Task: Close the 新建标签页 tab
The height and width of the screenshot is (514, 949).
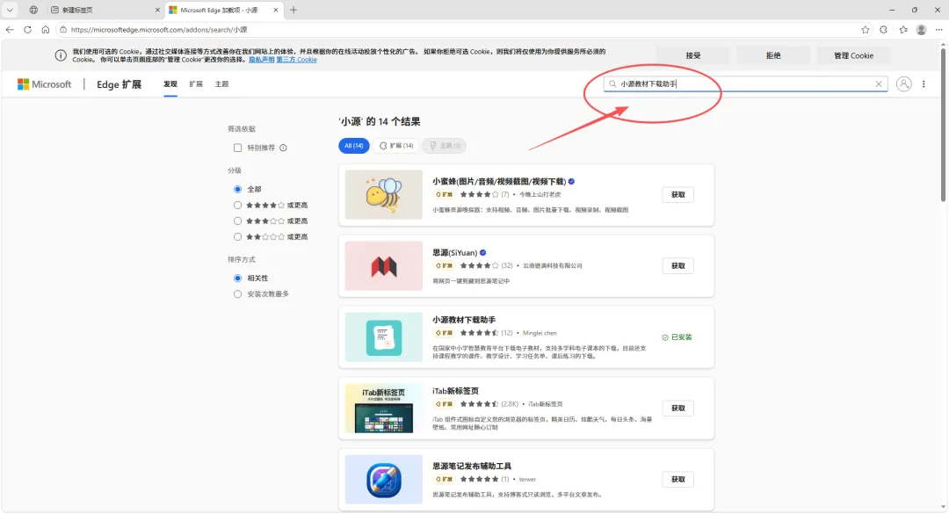Action: [x=157, y=10]
